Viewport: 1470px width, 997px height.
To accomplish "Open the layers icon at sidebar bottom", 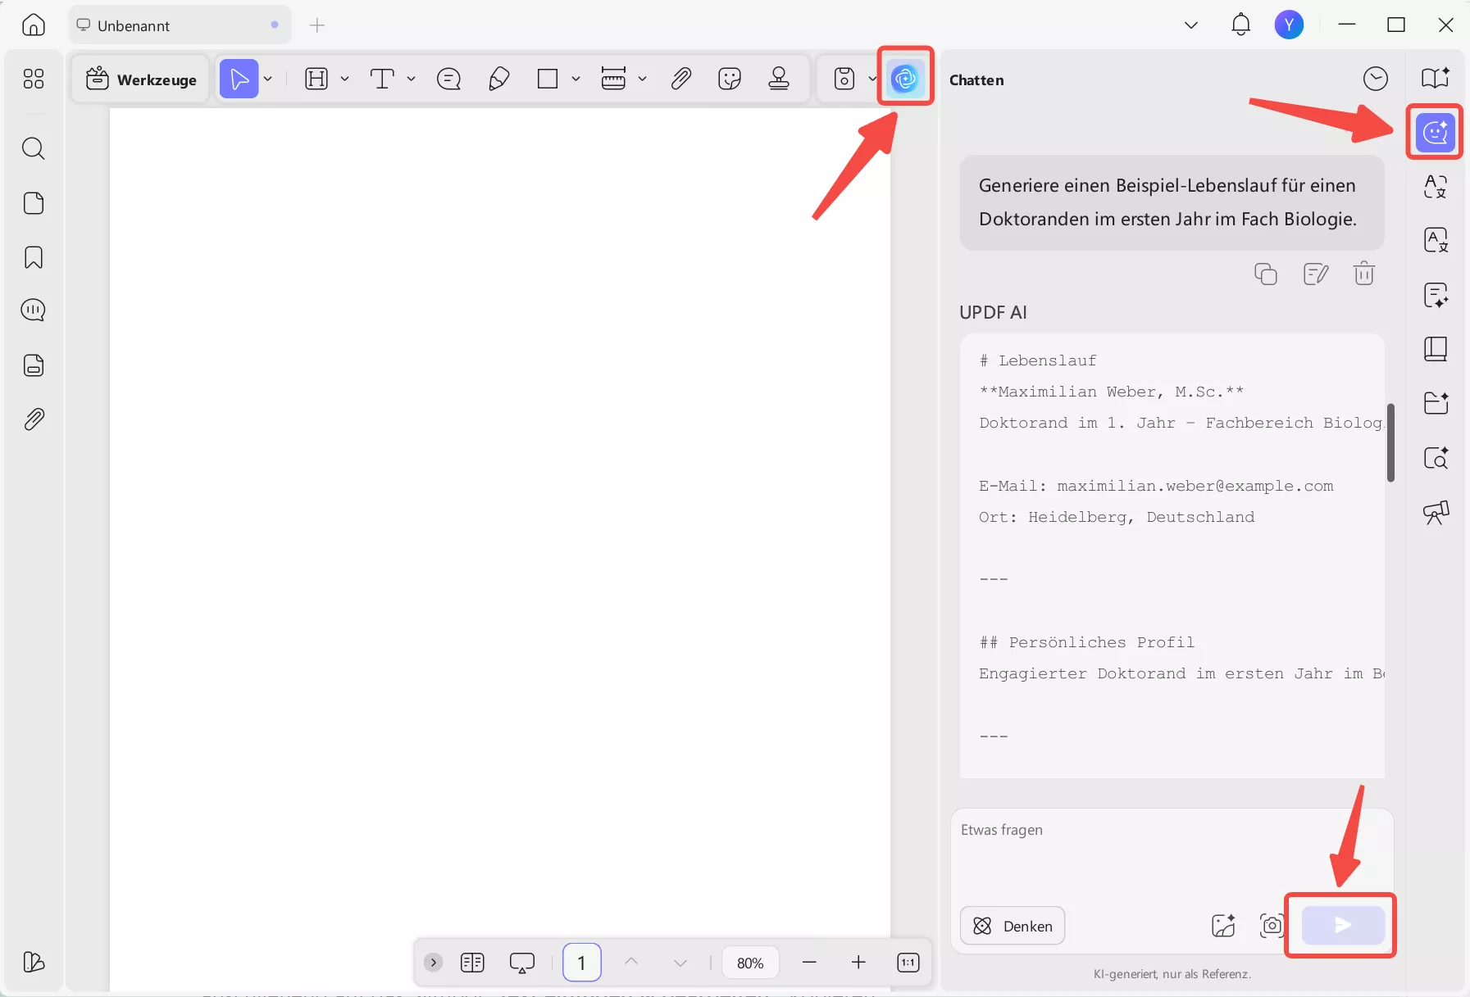I will (x=34, y=962).
